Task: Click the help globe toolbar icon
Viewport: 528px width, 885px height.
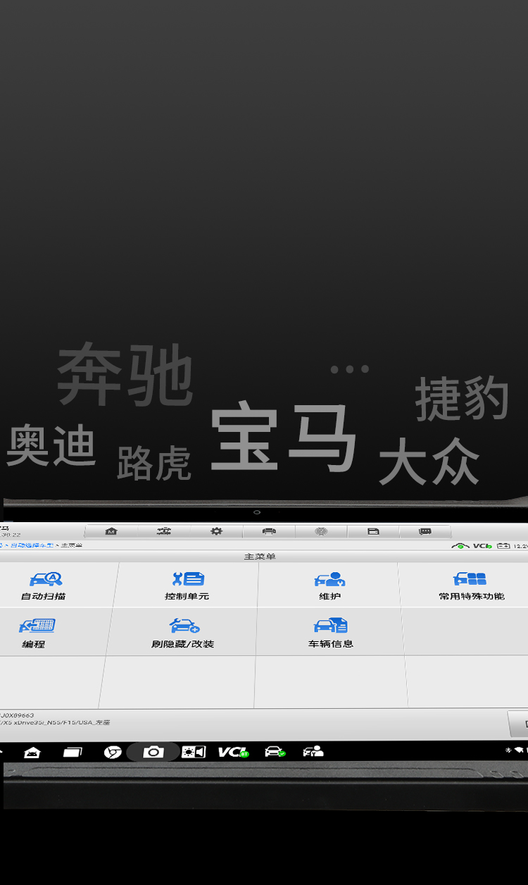Action: pos(321,531)
